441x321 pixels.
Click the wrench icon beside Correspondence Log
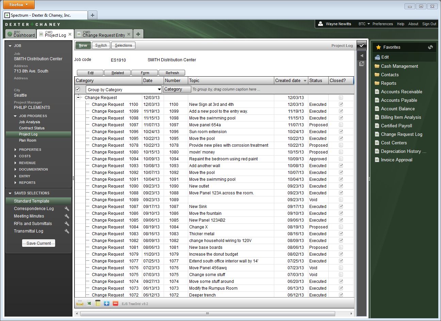click(x=67, y=209)
